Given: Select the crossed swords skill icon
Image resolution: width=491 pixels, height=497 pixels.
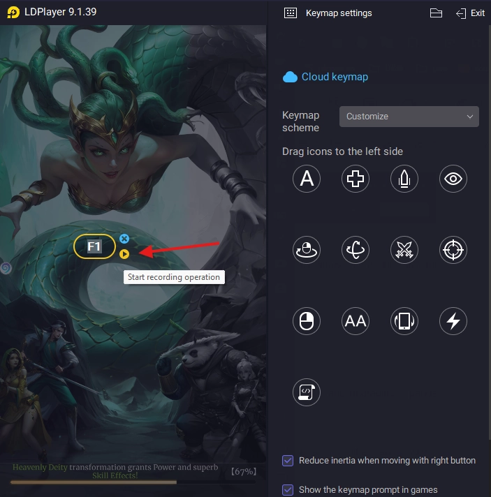Looking at the screenshot, I should 404,250.
